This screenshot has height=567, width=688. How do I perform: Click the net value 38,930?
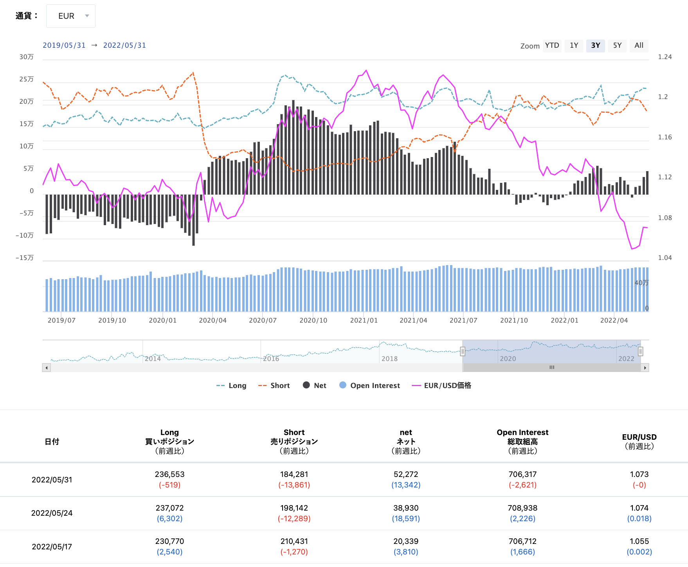406,508
